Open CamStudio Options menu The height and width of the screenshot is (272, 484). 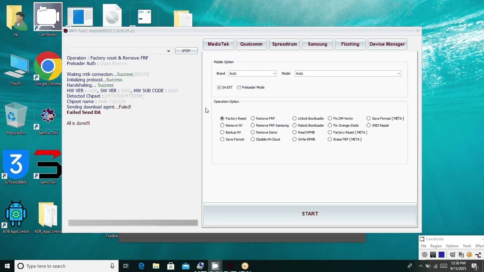pos(452,246)
